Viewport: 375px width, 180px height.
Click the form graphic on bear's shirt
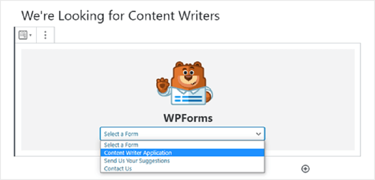pos(188,99)
